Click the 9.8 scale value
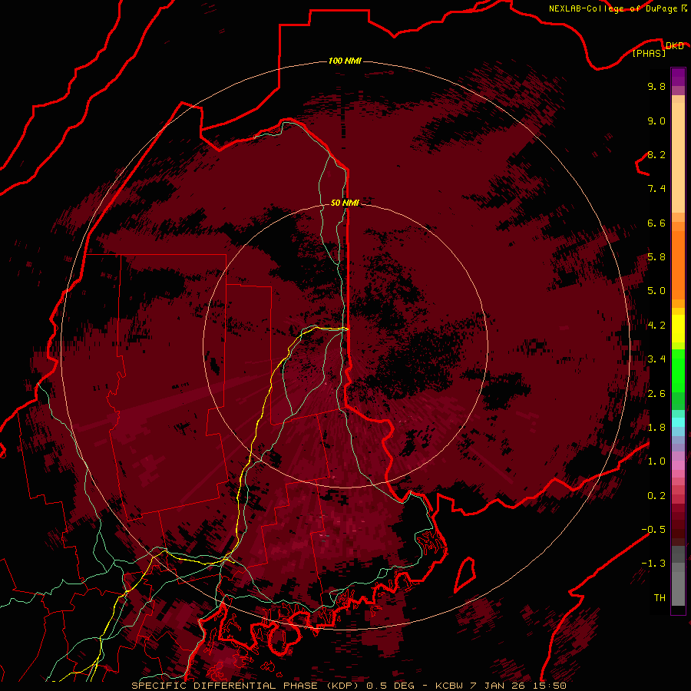The height and width of the screenshot is (691, 691). [656, 86]
